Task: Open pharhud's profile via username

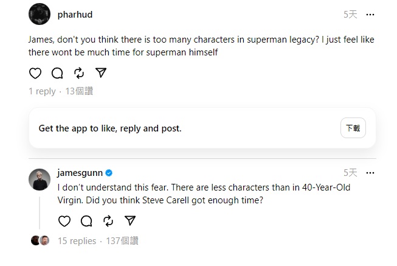Action: (75, 15)
